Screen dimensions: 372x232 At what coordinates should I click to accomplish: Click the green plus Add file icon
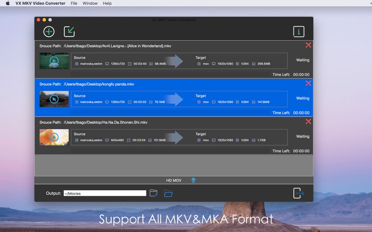[49, 32]
